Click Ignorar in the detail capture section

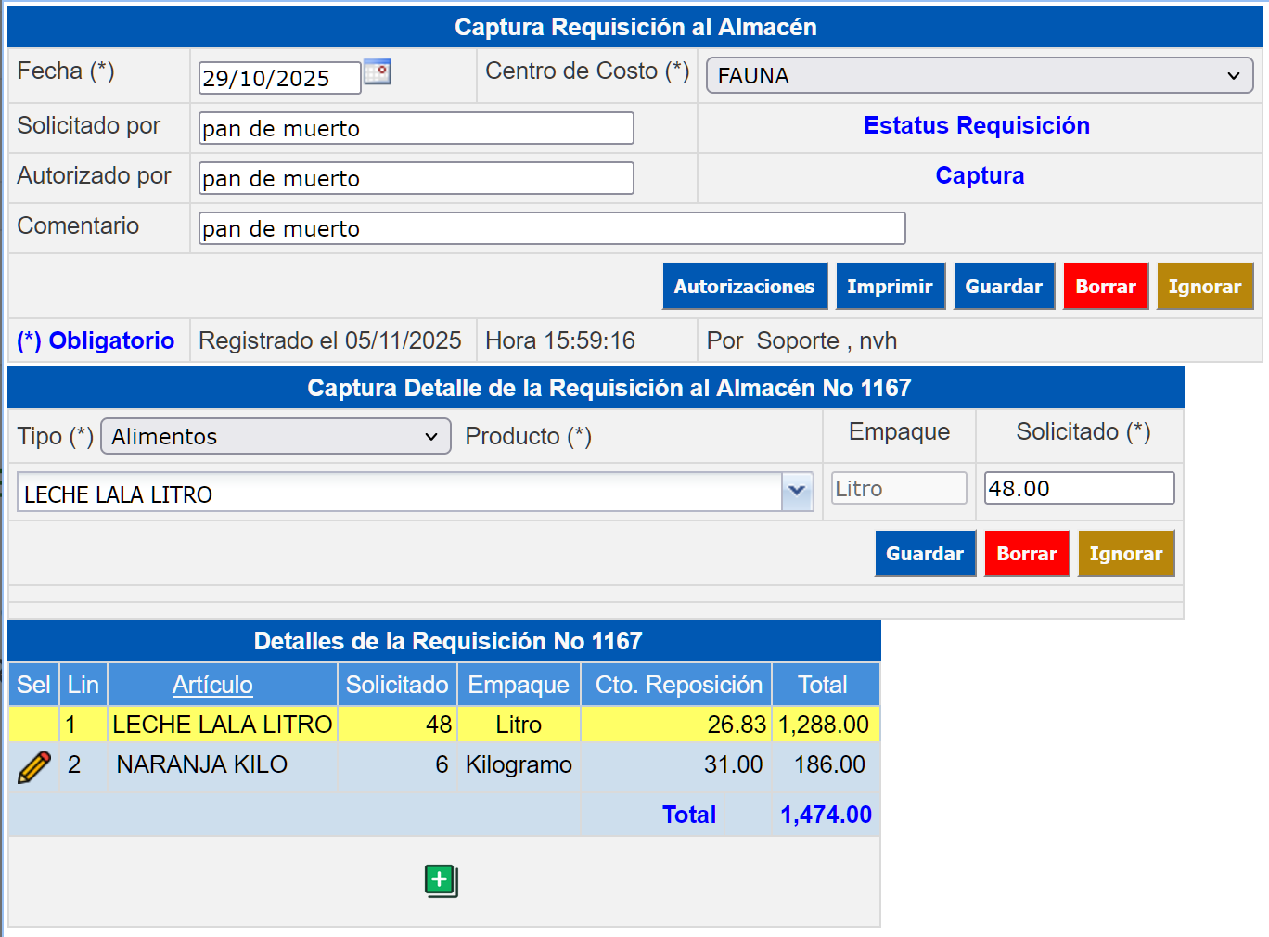[1125, 554]
